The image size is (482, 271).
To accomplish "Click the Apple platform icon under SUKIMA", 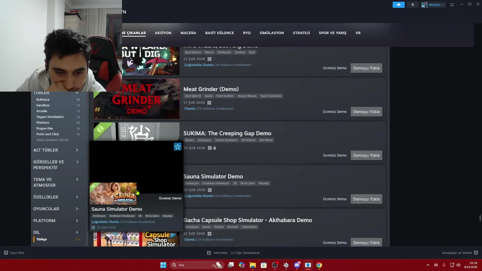I will pos(215,148).
